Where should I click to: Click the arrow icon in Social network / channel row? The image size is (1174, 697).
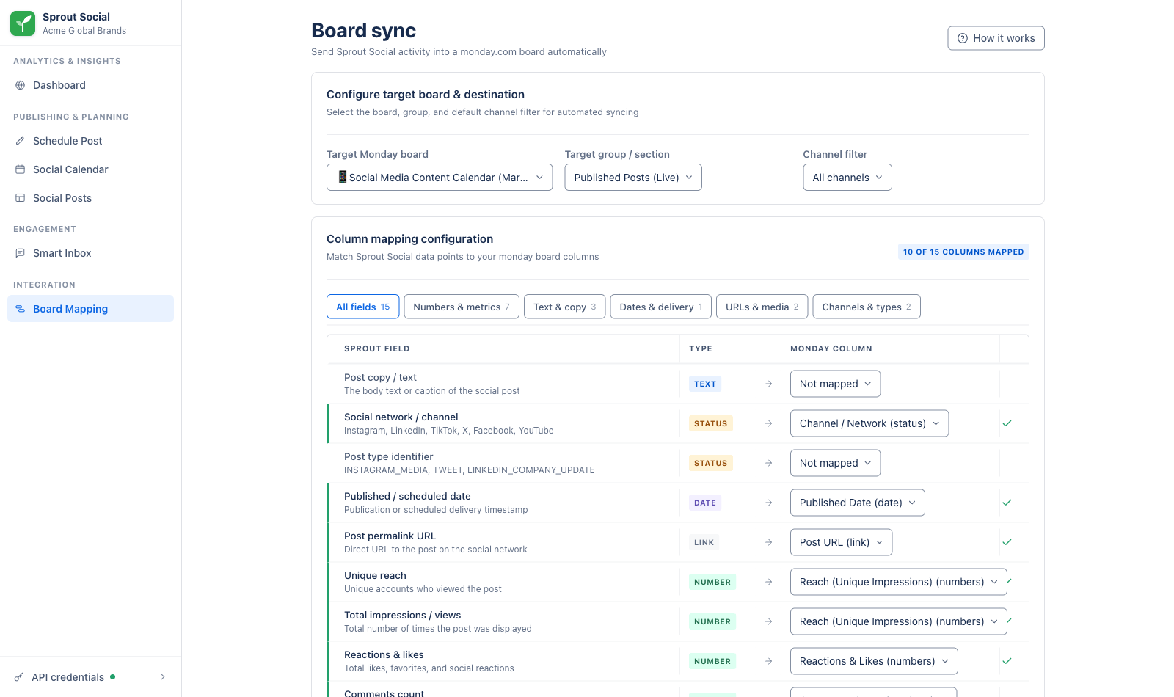(769, 423)
